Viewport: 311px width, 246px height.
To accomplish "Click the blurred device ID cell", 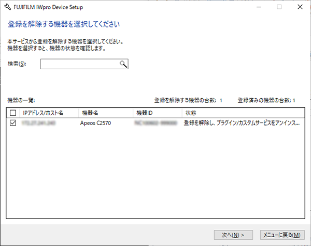I will tap(155, 123).
